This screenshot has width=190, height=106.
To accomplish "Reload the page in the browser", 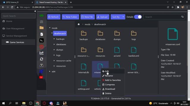I will [x=12, y=7].
